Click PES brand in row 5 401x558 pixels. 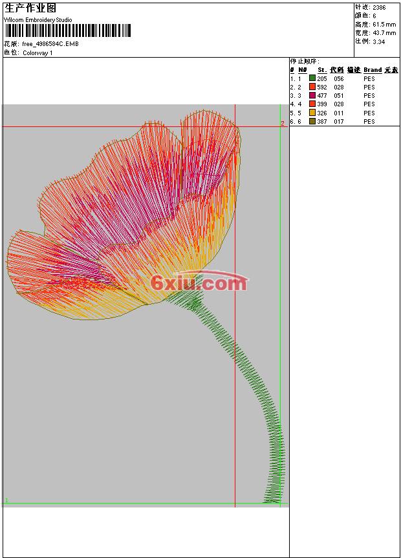369,113
